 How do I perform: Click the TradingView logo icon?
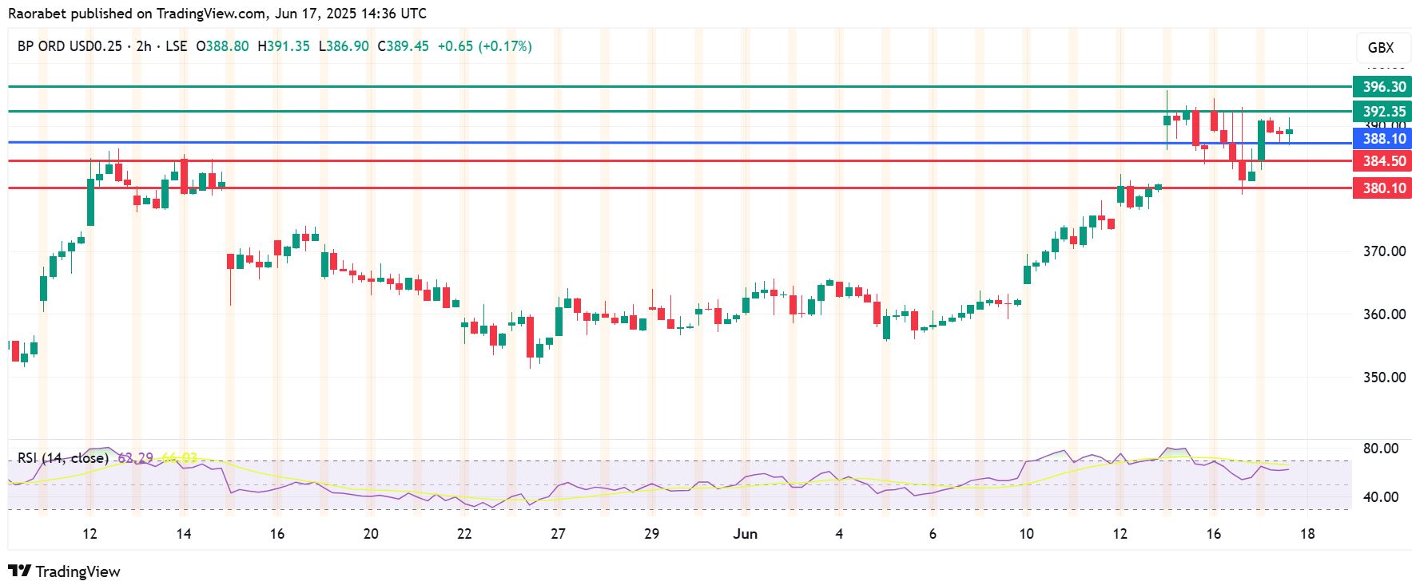[x=20, y=571]
